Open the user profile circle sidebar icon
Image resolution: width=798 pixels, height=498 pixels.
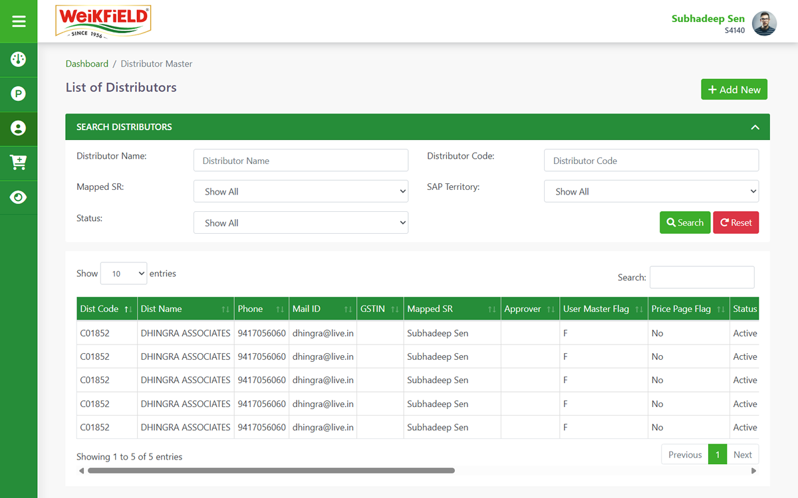click(x=19, y=128)
